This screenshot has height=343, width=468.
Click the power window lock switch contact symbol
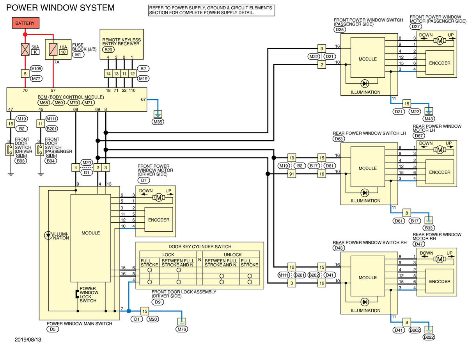coord(77,294)
